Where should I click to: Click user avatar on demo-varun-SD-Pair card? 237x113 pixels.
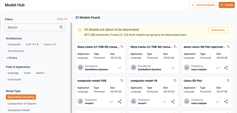[187, 68]
